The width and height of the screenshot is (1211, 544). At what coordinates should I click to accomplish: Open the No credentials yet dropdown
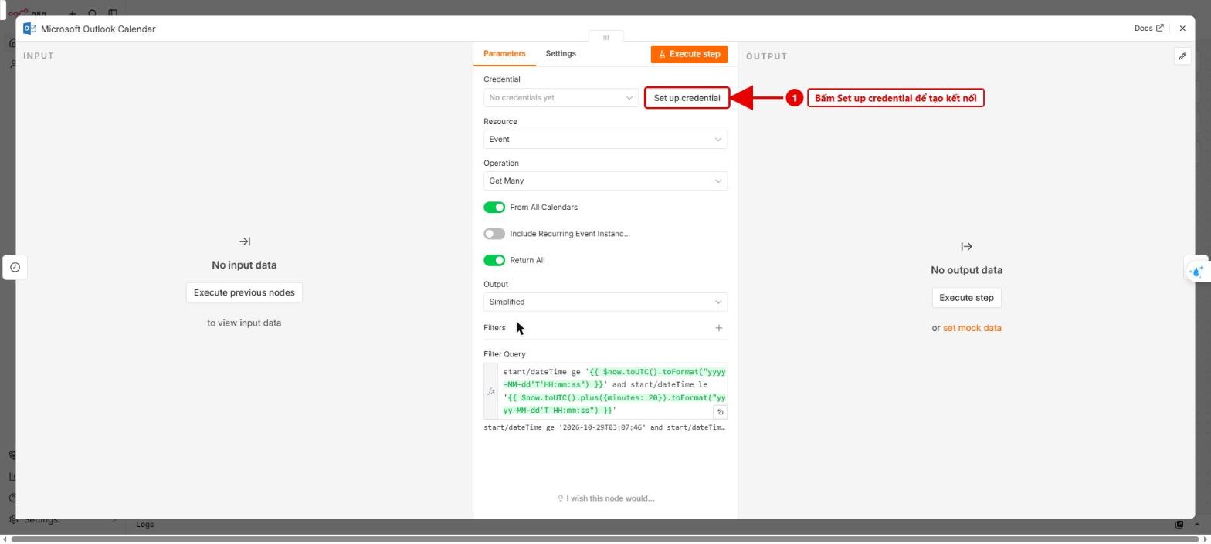pyautogui.click(x=561, y=98)
